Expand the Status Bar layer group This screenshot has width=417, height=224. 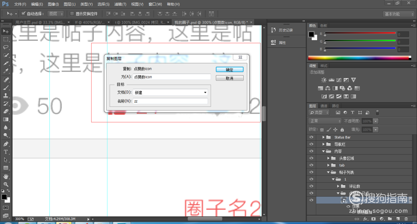[x=324, y=137]
